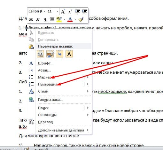Expand Нумерация submenu arrow
Screen dimensions: 163x150
[88, 84]
